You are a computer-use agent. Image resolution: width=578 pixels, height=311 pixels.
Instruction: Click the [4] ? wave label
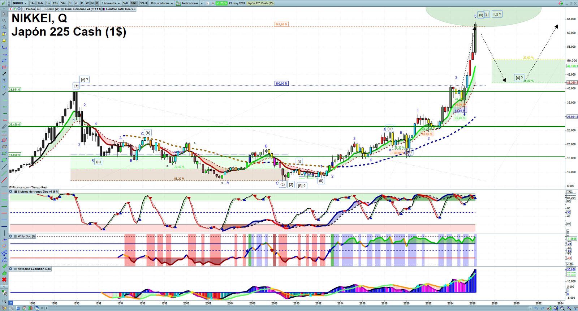(x=519, y=78)
